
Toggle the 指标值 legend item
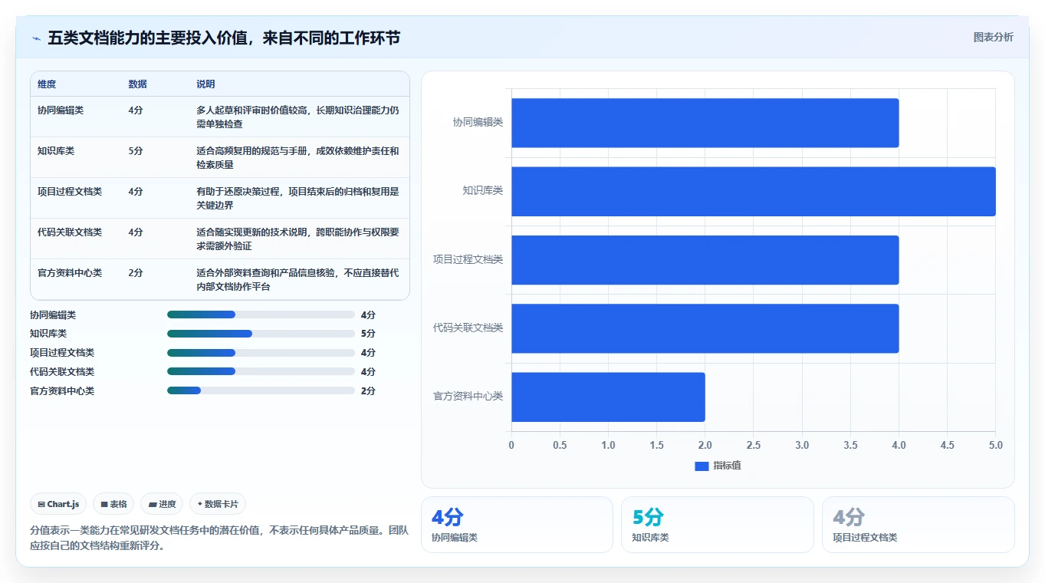pyautogui.click(x=718, y=466)
